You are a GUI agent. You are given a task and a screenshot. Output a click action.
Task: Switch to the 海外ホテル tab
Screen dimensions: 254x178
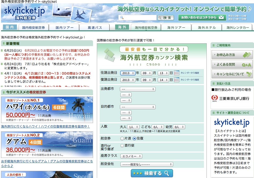pyautogui.click(x=207, y=28)
